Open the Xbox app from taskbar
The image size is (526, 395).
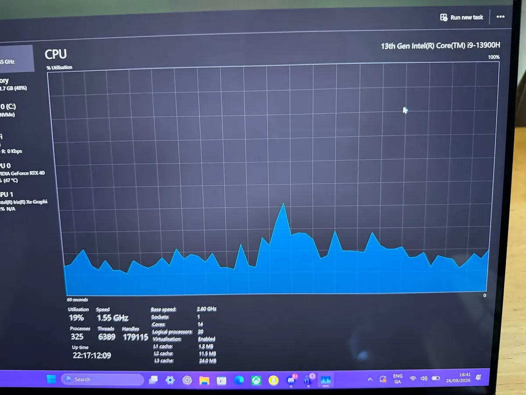point(256,380)
